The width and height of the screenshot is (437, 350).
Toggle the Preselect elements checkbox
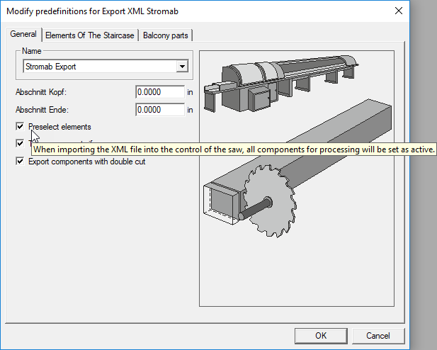[x=20, y=127]
